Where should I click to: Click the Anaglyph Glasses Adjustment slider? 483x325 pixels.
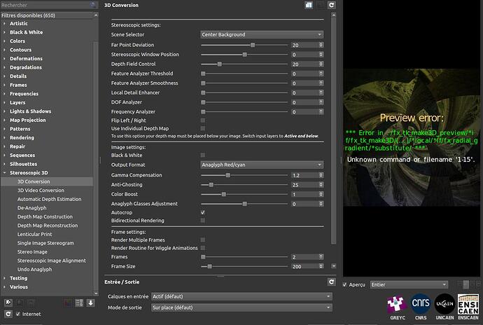click(x=244, y=204)
